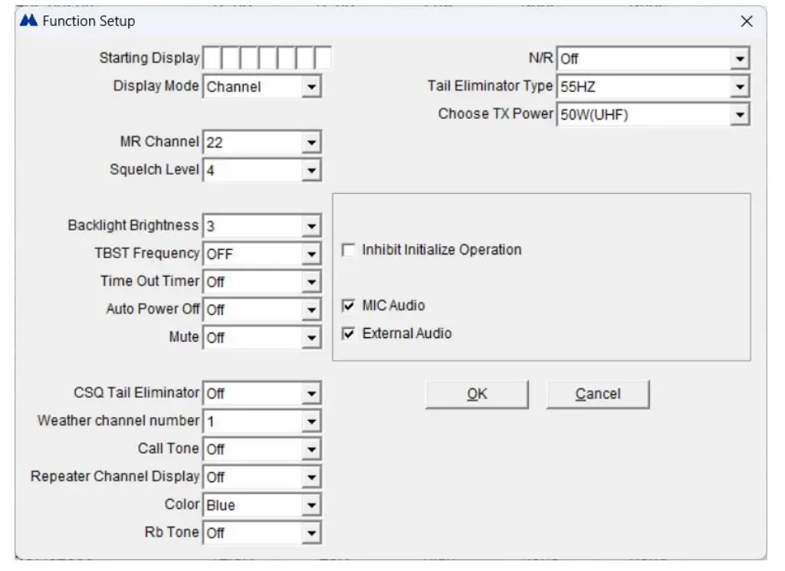Open the TBST Frequency dropdown

(x=311, y=253)
